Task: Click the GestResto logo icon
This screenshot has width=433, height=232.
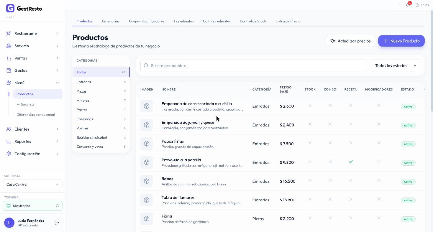Action: click(x=10, y=8)
